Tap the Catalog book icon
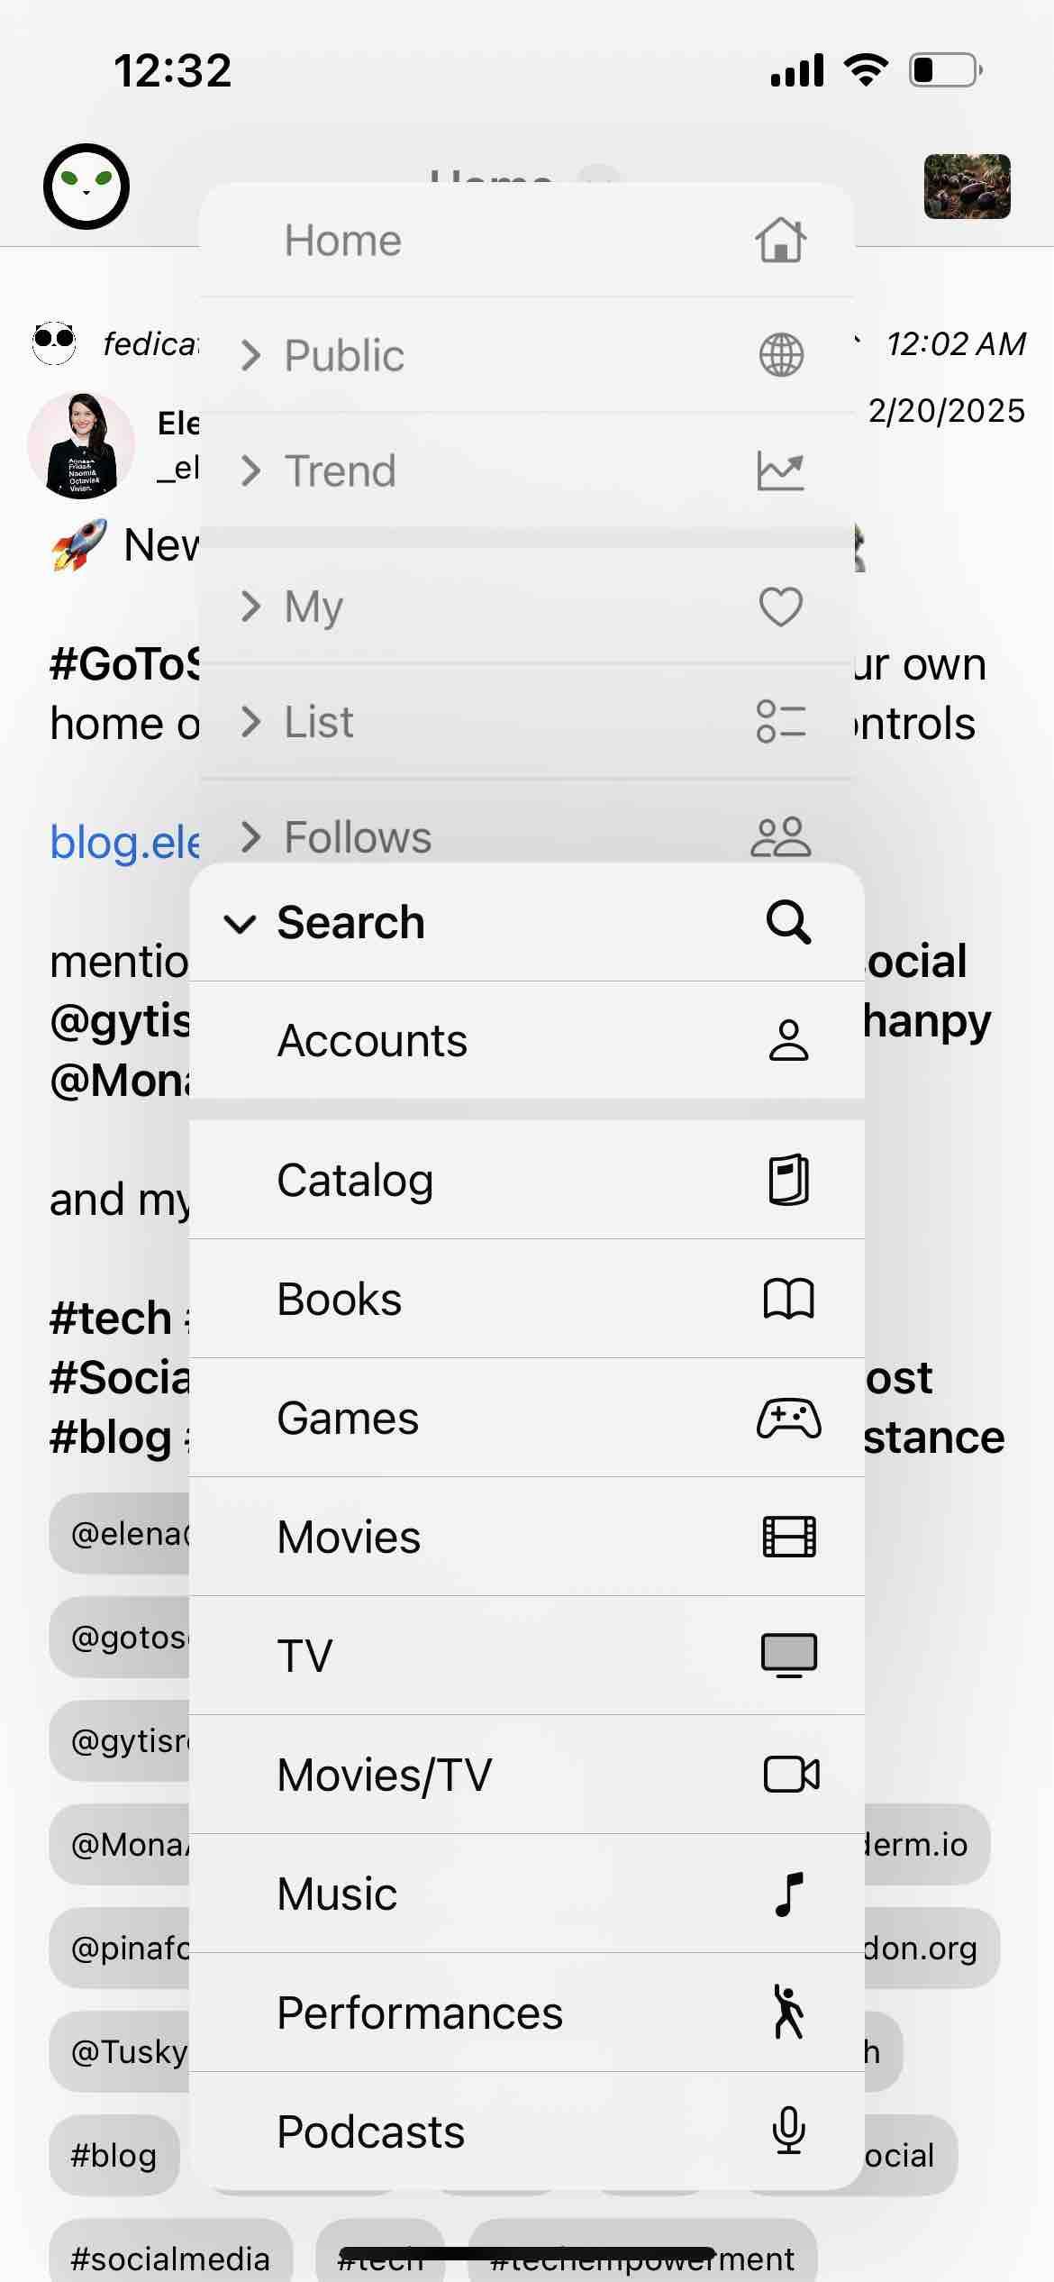This screenshot has height=2282, width=1054. click(788, 1180)
